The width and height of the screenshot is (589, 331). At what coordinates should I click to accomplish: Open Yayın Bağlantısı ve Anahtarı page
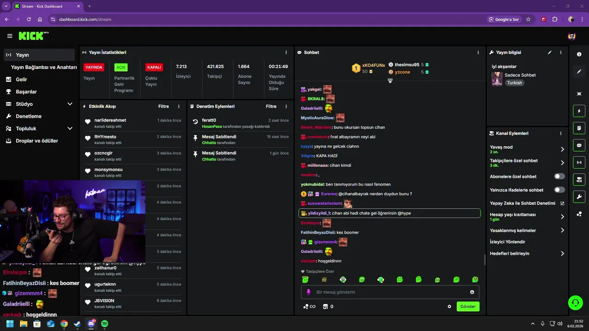(44, 67)
